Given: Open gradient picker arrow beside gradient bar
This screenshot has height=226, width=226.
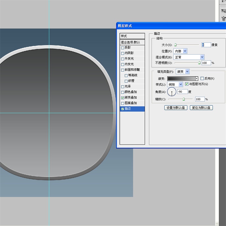Looking at the screenshot, I should (x=197, y=79).
